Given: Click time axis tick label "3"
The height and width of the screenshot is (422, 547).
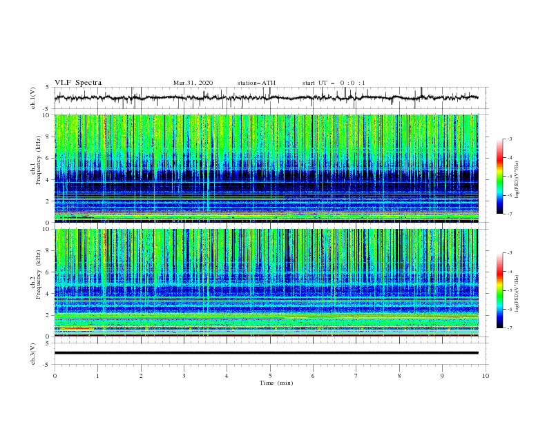Looking at the screenshot, I should click(x=184, y=376).
